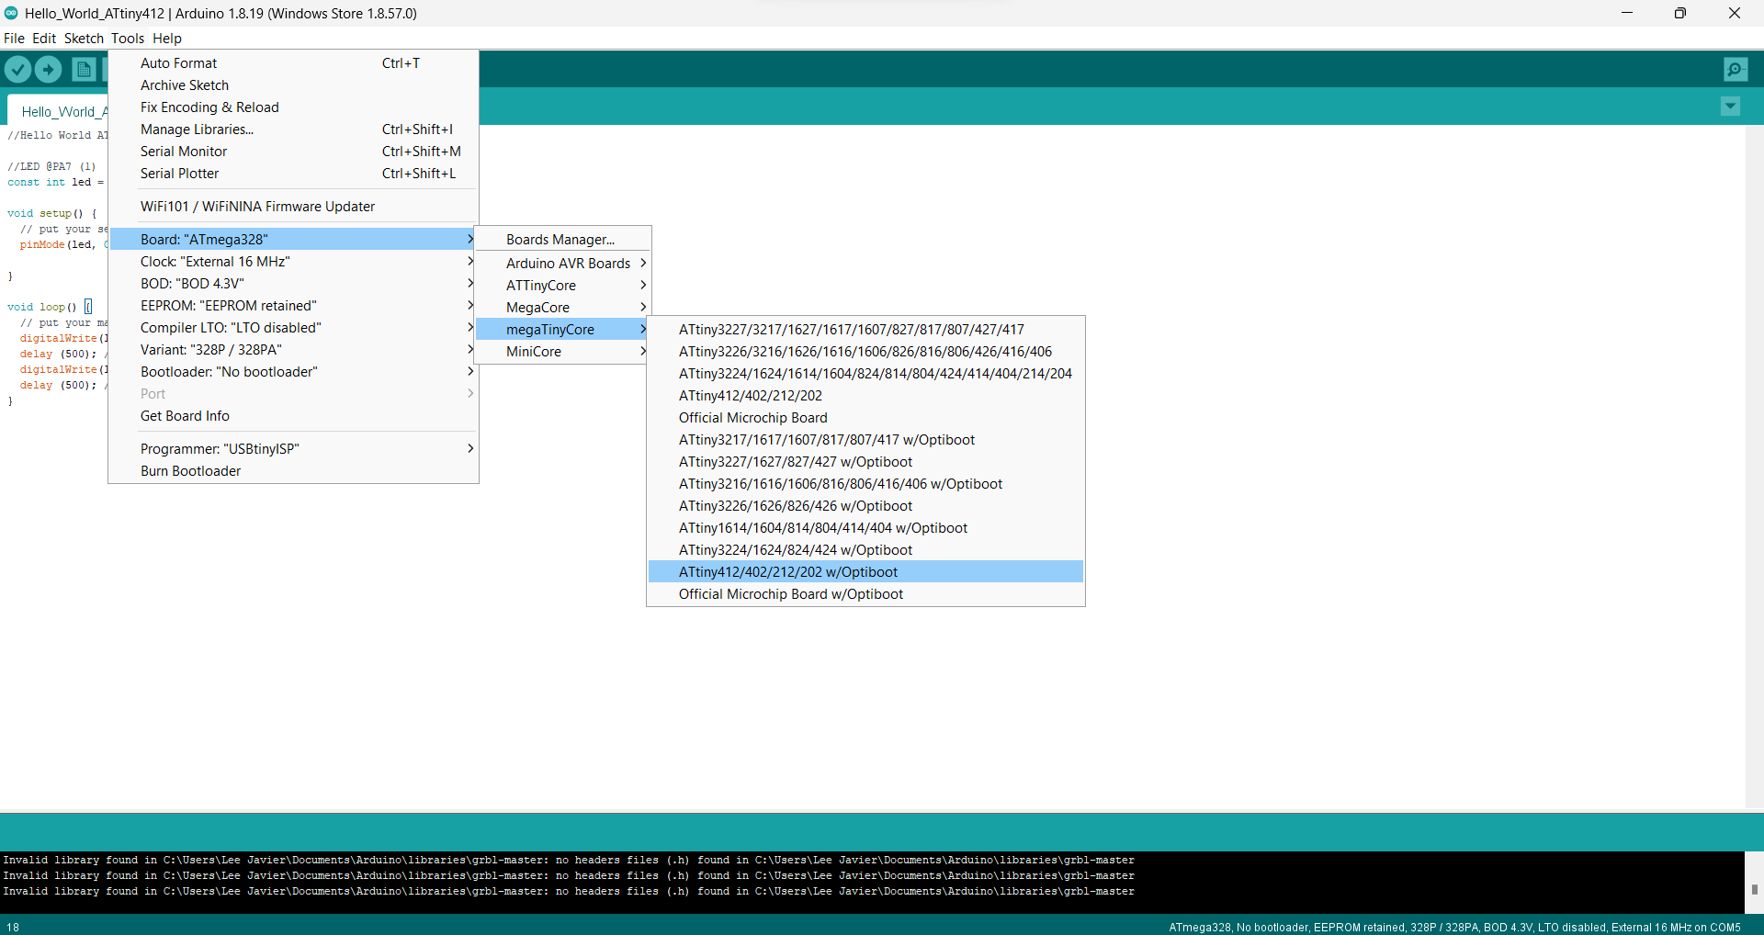Click "void loop()" in the code editor
Image resolution: width=1764 pixels, height=935 pixels.
click(41, 307)
